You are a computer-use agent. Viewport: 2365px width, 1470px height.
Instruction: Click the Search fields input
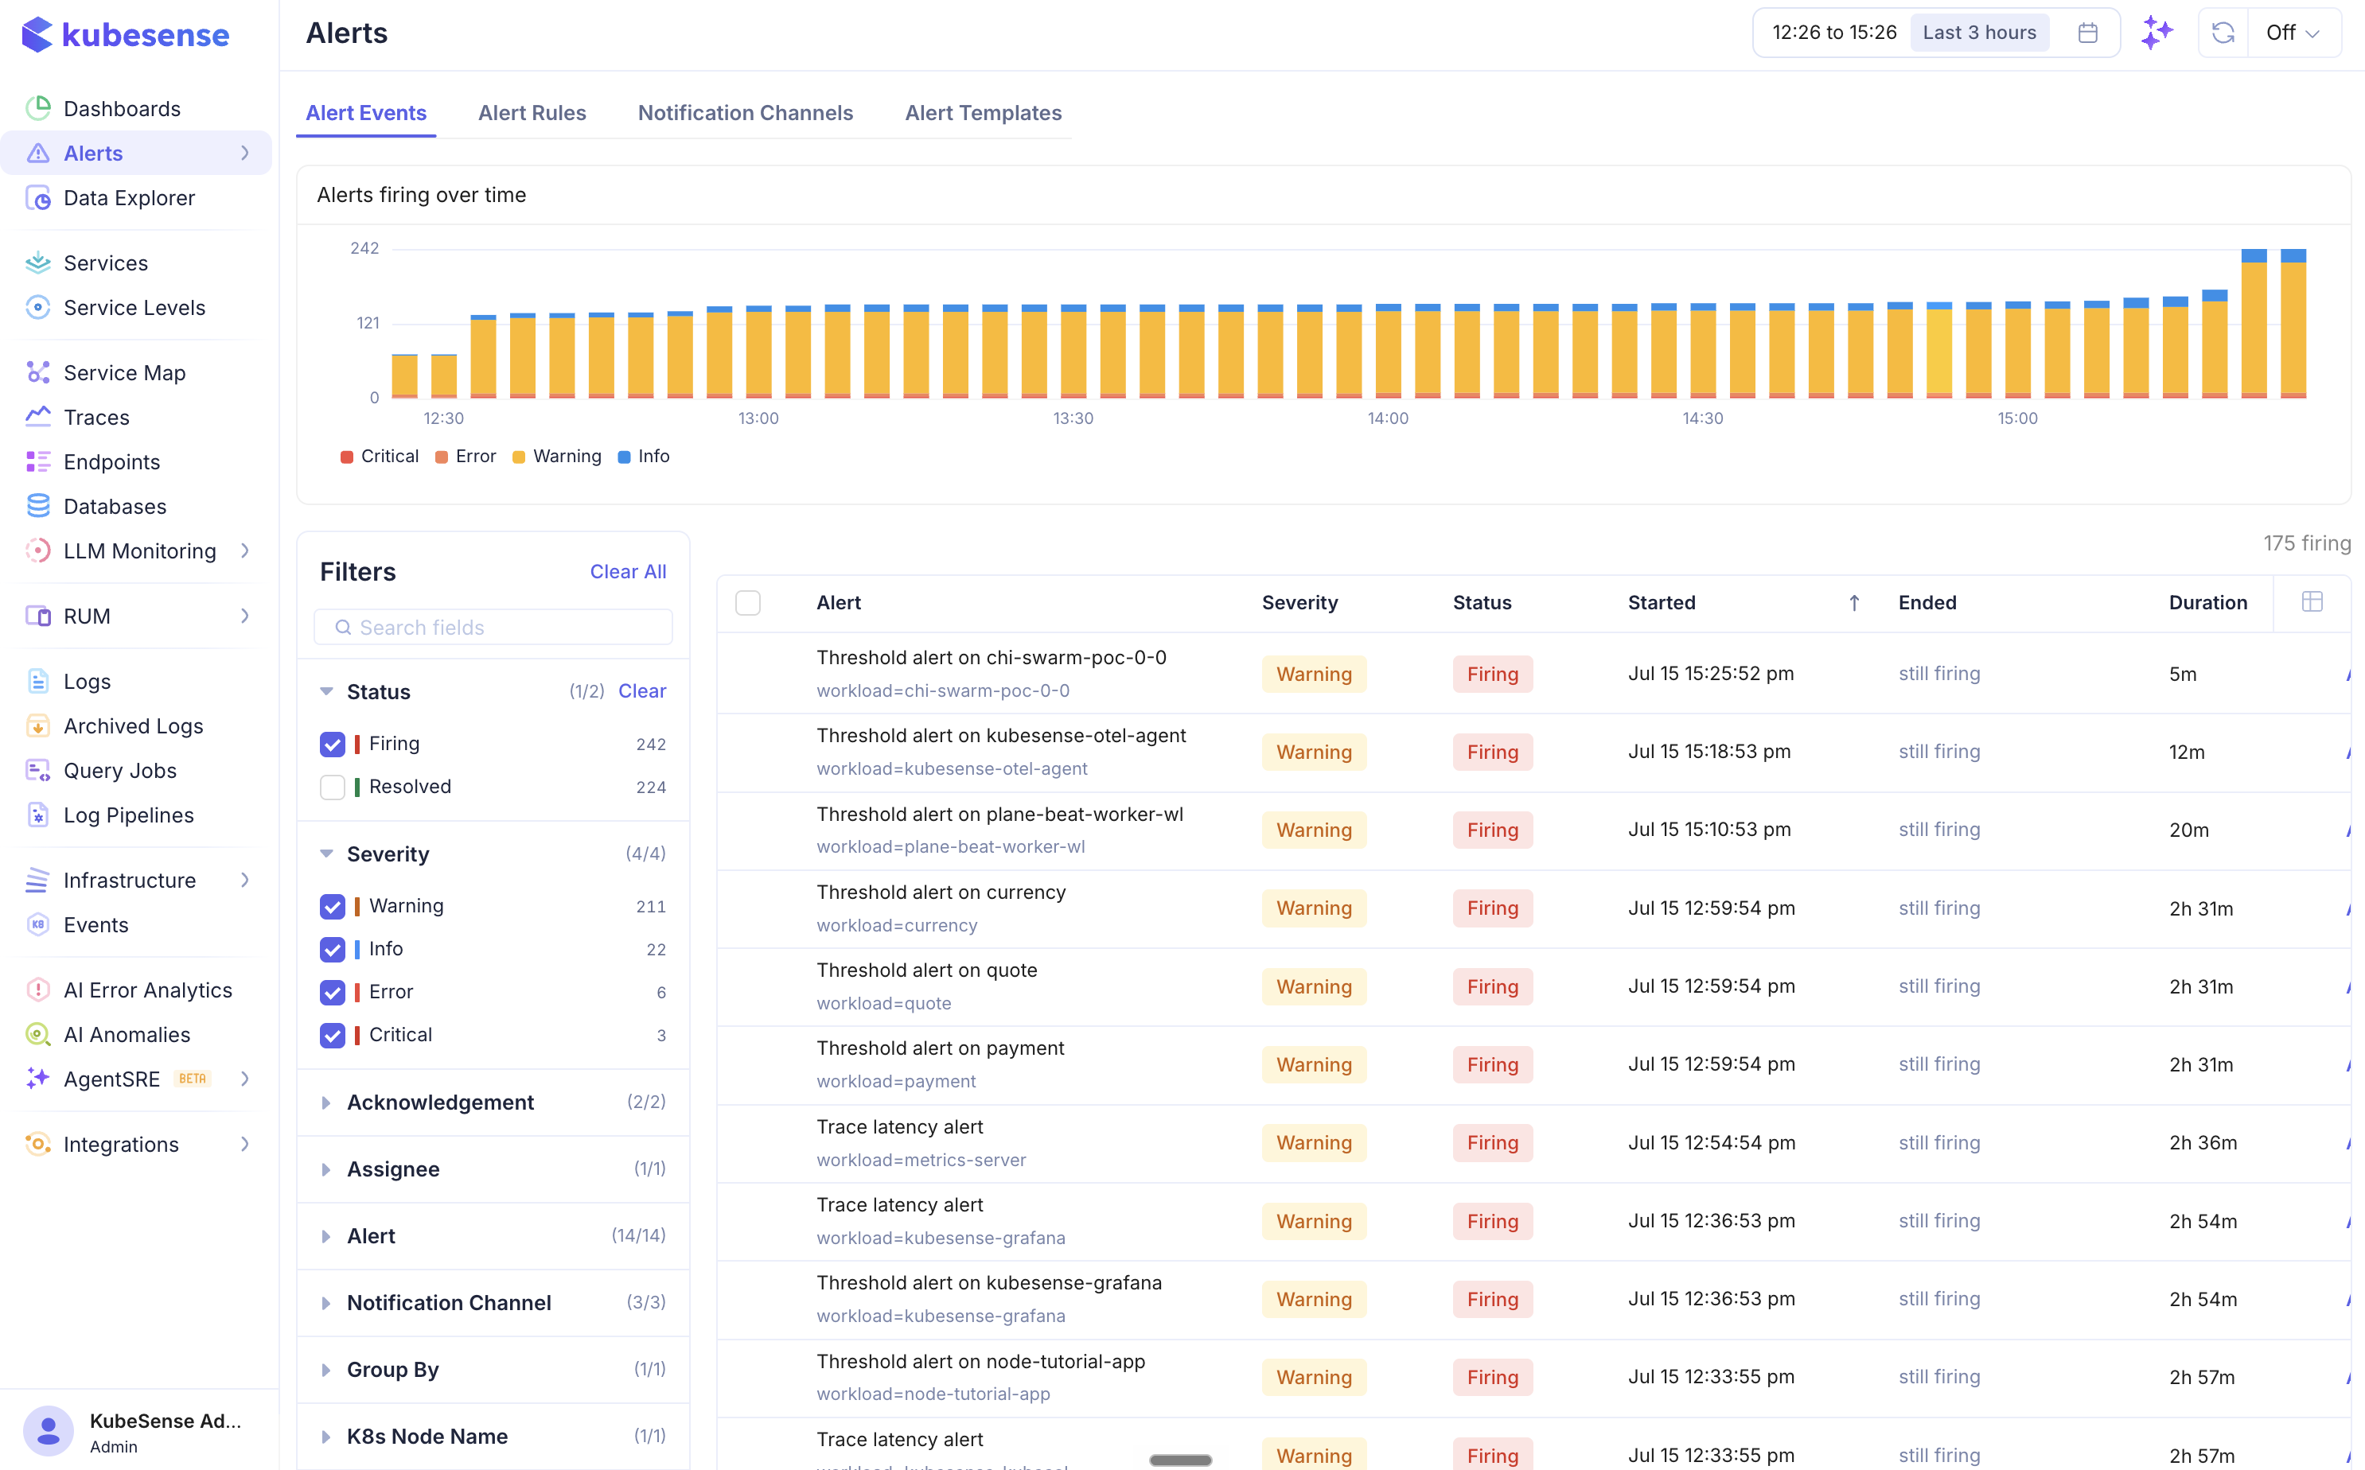(493, 627)
